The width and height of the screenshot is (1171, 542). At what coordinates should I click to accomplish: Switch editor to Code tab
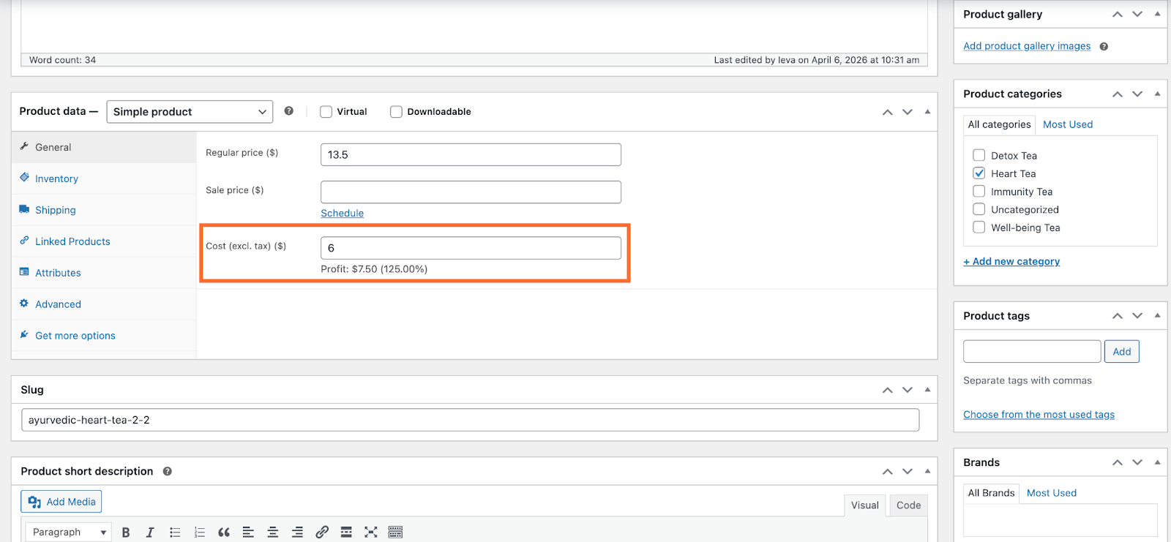[908, 505]
